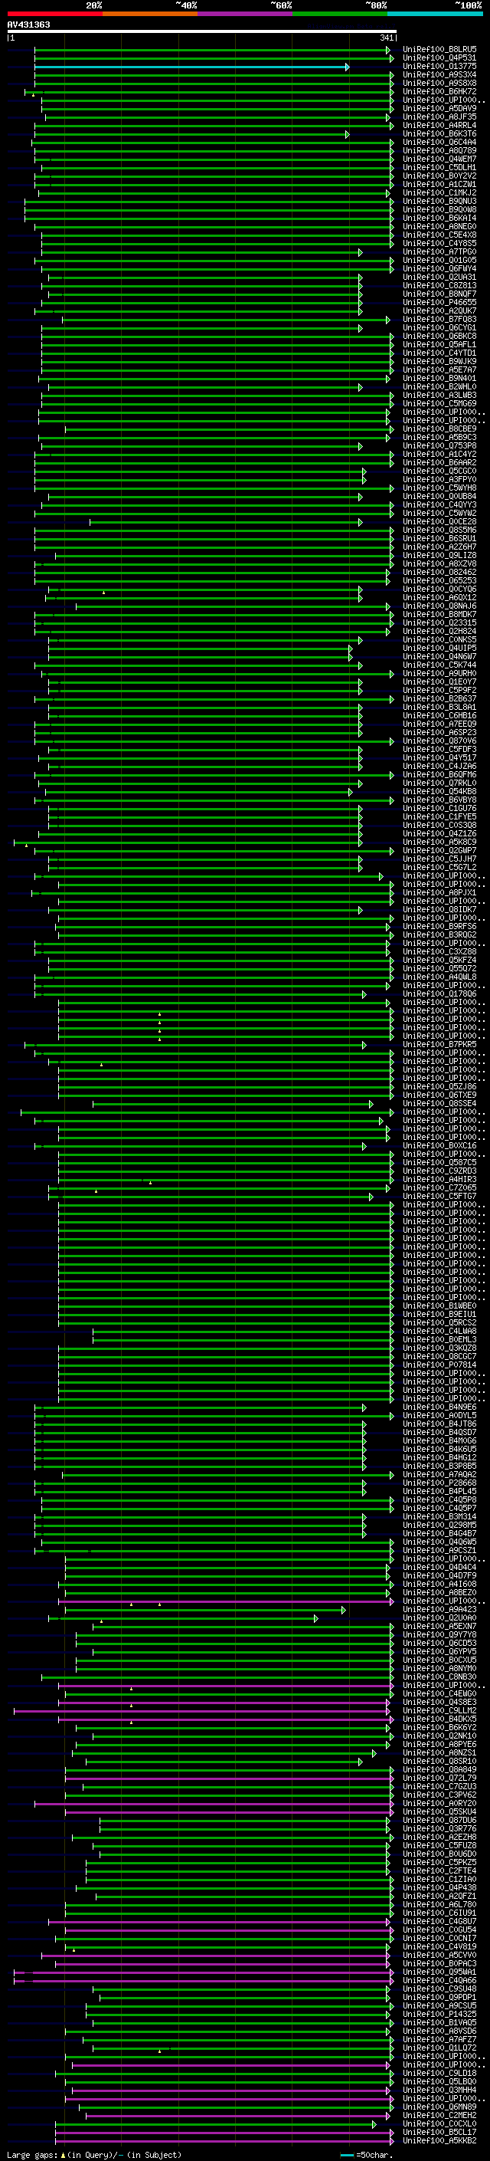Viewport: 490px width, 2161px height.
Task: Open hit UniRef100_B6K3T6
Action: pyautogui.click(x=439, y=134)
